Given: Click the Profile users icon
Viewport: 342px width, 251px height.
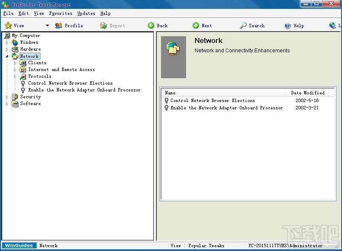Looking at the screenshot, I should tap(59, 26).
